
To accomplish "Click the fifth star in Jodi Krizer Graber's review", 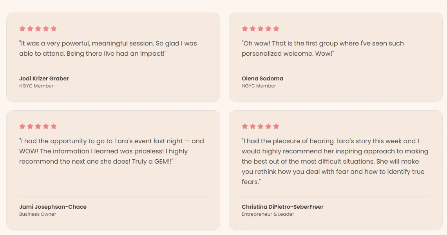I will (x=54, y=29).
